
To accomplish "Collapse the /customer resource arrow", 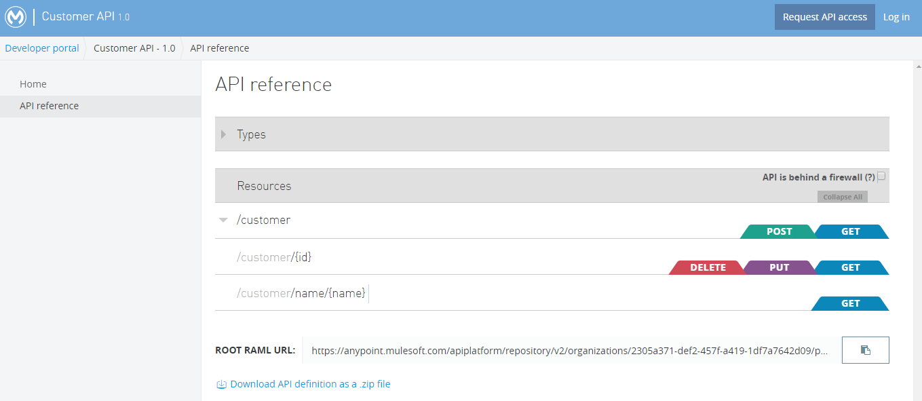I will pyautogui.click(x=223, y=220).
